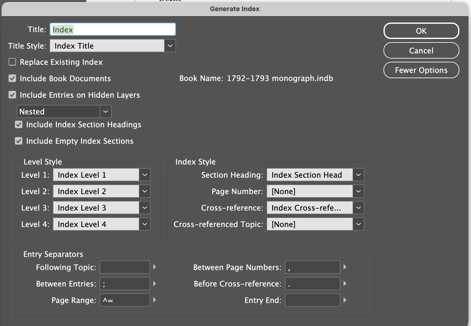Toggle Include Index Section Headings
This screenshot has width=471, height=326.
point(19,125)
